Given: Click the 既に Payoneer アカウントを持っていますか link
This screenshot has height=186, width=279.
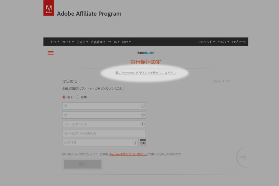Looking at the screenshot, I should (145, 73).
